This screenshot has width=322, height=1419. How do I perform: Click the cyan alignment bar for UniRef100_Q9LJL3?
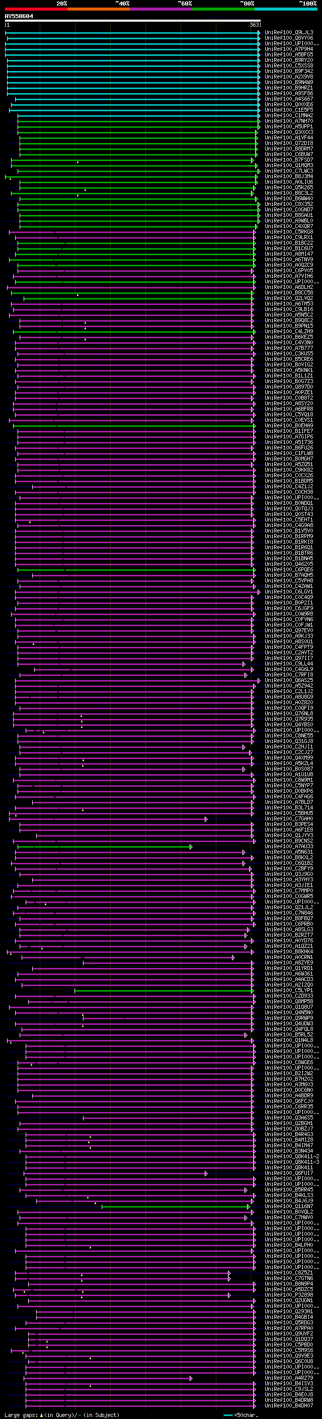pyautogui.click(x=133, y=33)
